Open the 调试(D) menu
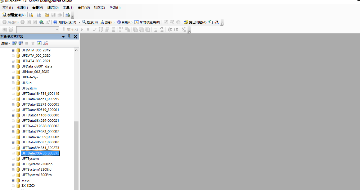The width and height of the screenshot is (360, 190). (x=53, y=8)
